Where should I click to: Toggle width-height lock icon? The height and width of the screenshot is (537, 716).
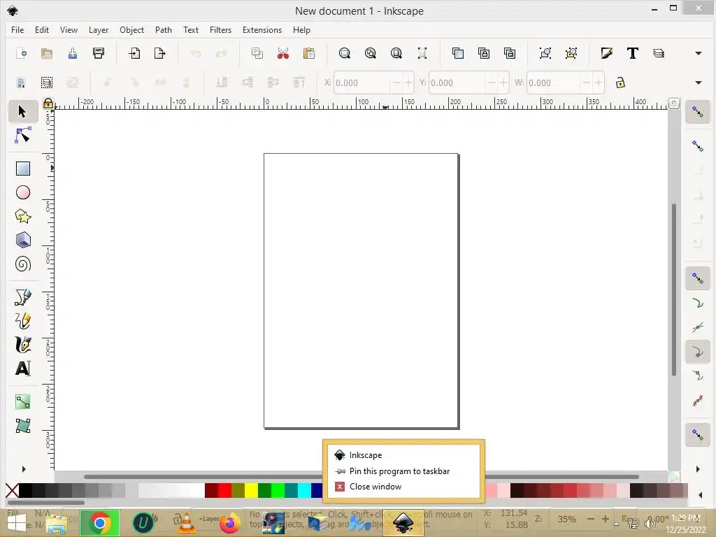(x=620, y=83)
